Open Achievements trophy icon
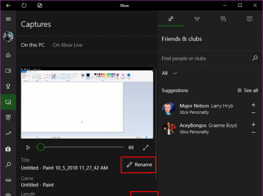 point(8,86)
